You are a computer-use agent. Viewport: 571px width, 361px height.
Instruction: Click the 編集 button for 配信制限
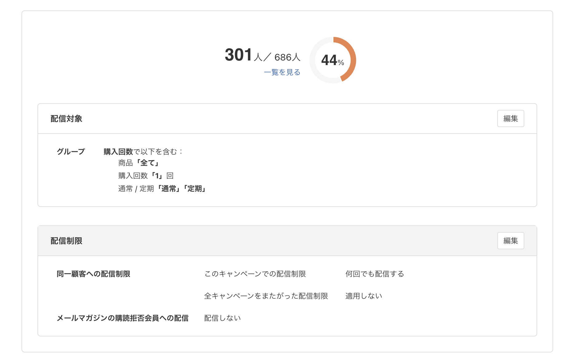tap(510, 241)
